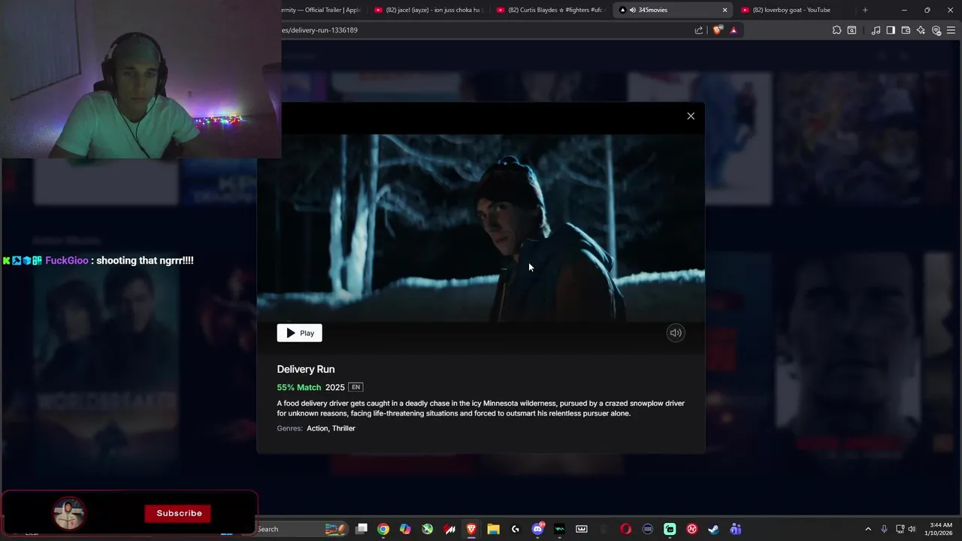Open the Leo AI sparkle icon
The height and width of the screenshot is (541, 962).
(x=921, y=30)
